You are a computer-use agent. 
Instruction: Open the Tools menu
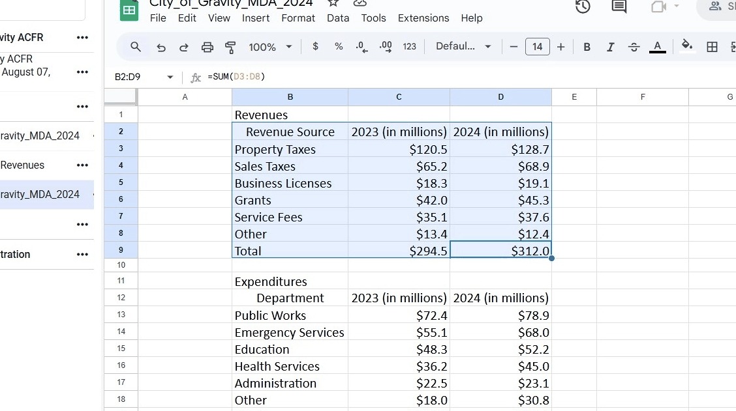click(x=373, y=18)
